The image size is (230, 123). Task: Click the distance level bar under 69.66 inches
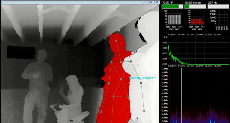pyautogui.click(x=195, y=6)
